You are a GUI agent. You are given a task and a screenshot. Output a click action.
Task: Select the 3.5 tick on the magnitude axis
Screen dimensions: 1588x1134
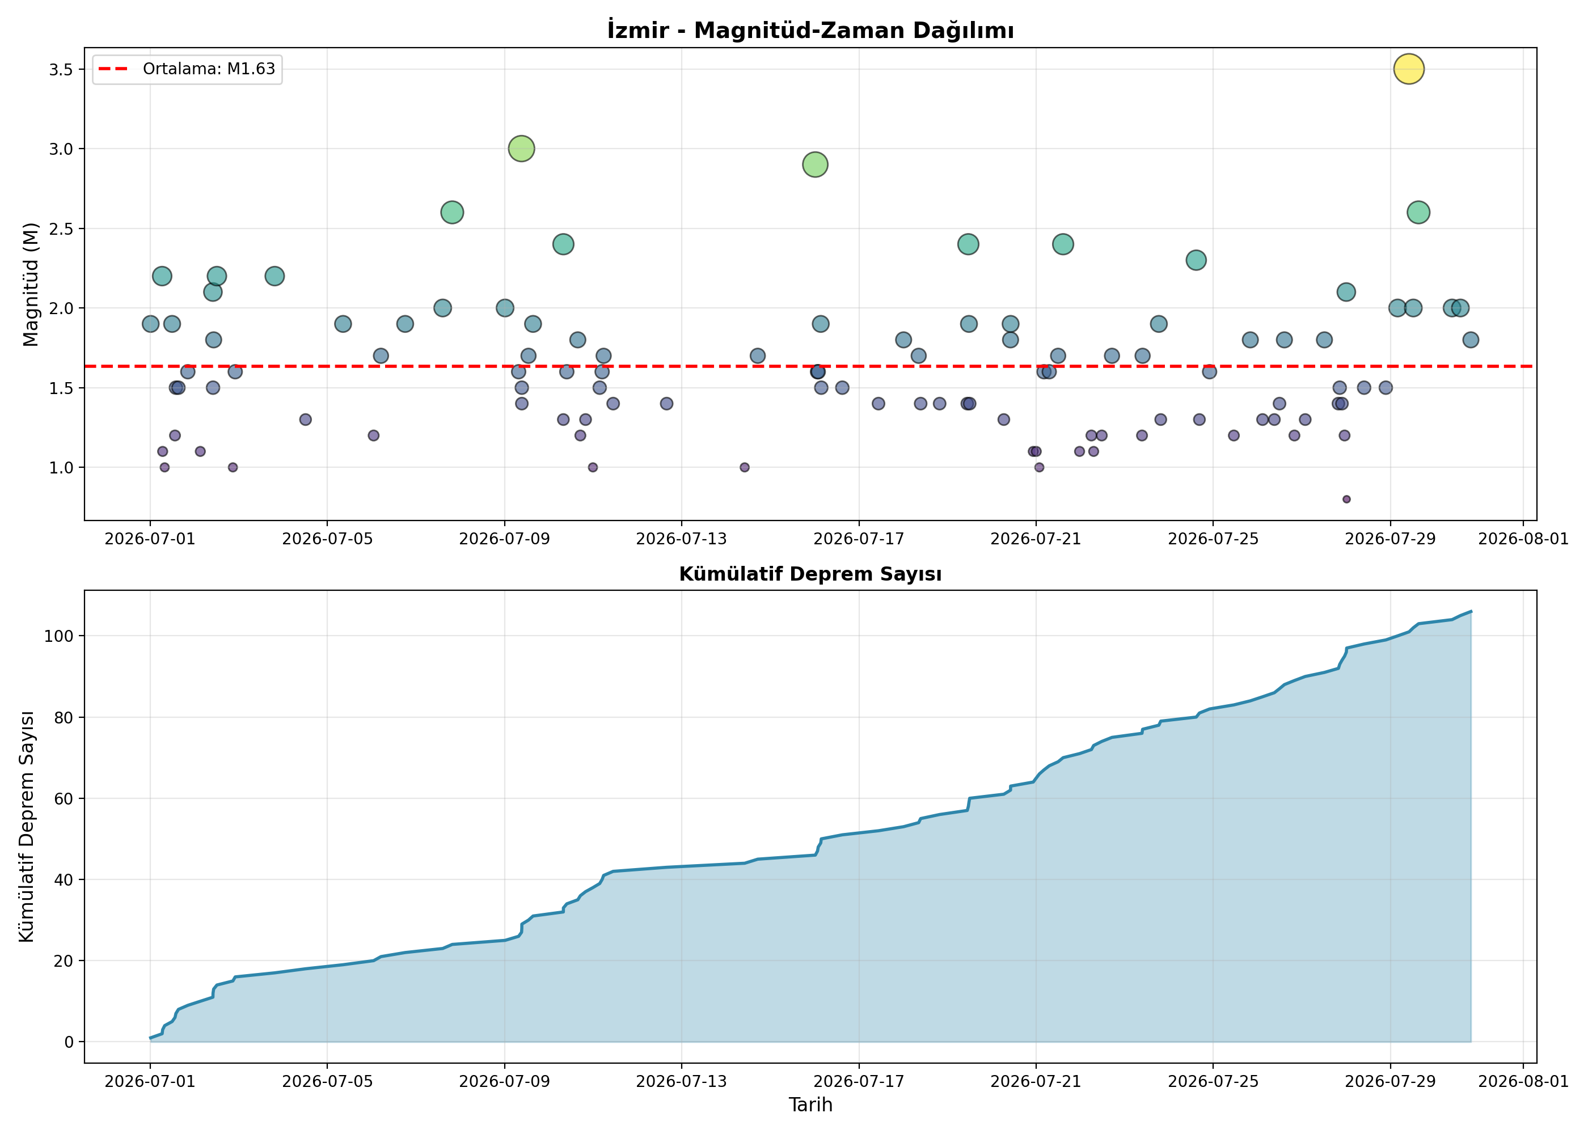(x=61, y=69)
